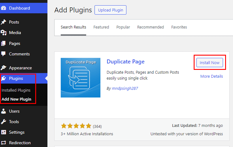Select Add New Plugin submenu item
The height and width of the screenshot is (147, 233).
(x=16, y=99)
